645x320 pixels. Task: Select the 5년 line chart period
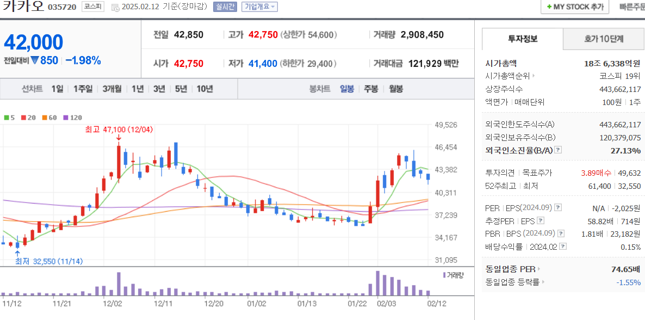(x=181, y=89)
